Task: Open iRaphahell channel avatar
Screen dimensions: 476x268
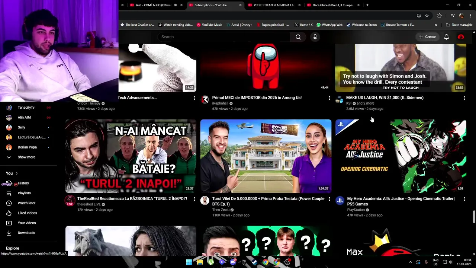Action: (x=205, y=99)
